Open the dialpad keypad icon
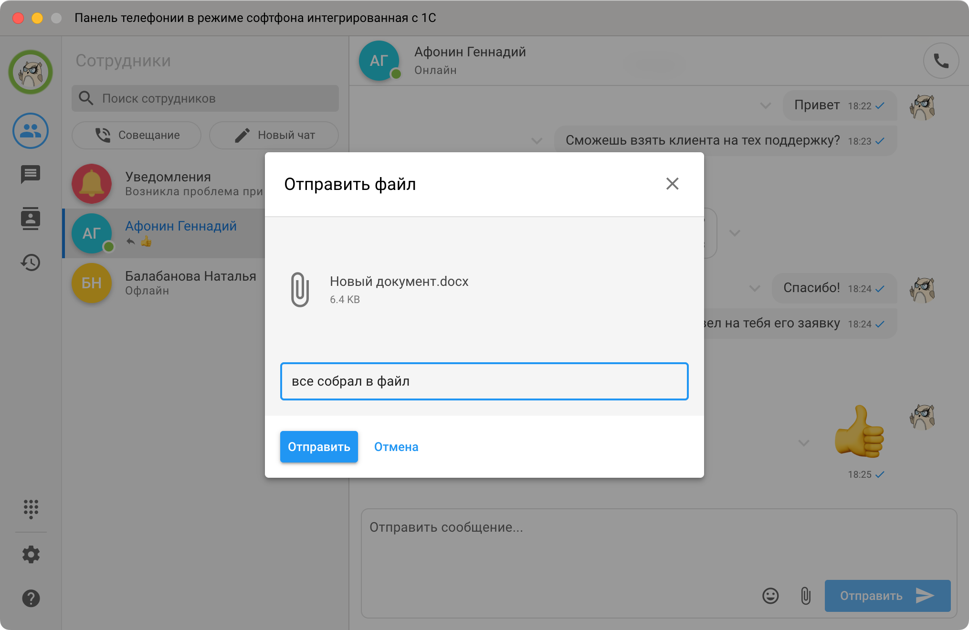The height and width of the screenshot is (630, 969). point(31,509)
